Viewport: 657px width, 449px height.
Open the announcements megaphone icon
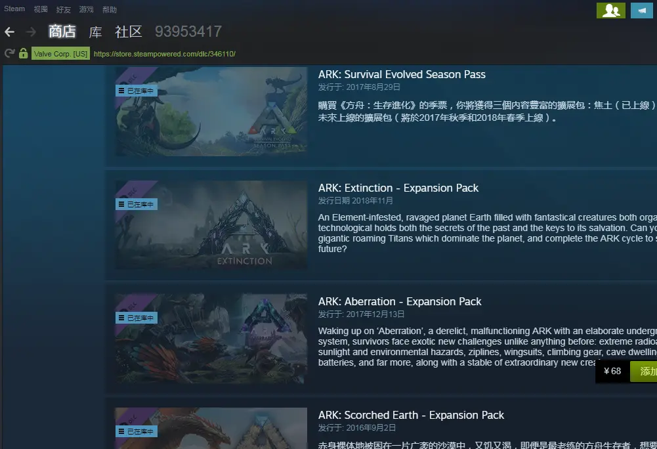click(642, 11)
